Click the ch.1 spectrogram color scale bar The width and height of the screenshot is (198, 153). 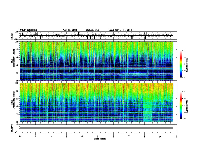[x=181, y=64]
